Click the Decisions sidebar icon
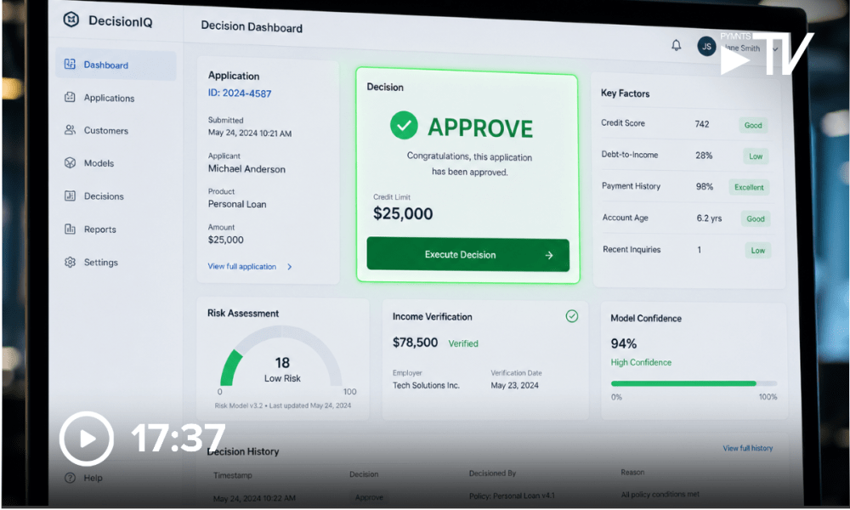Viewport: 850px width, 510px height. [70, 195]
